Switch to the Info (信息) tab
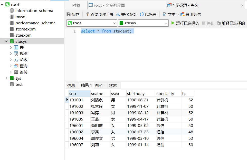This screenshot has width=247, height=160. [x=71, y=86]
